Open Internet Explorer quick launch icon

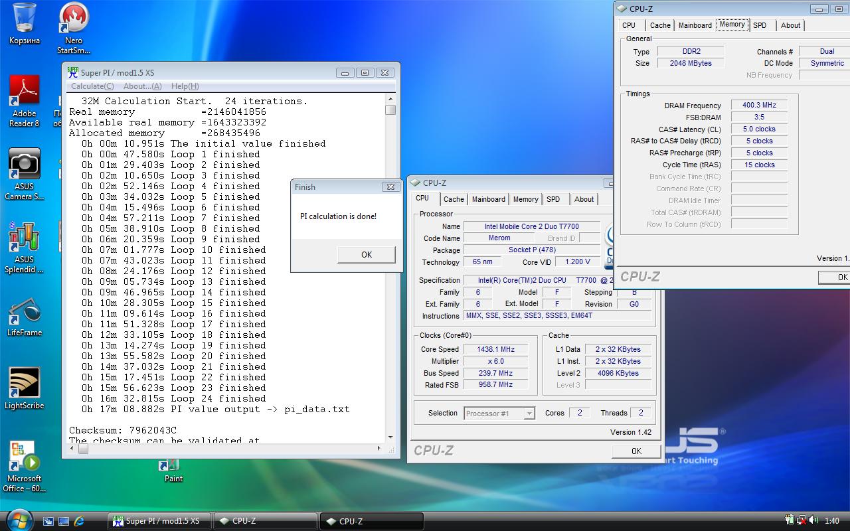point(79,521)
